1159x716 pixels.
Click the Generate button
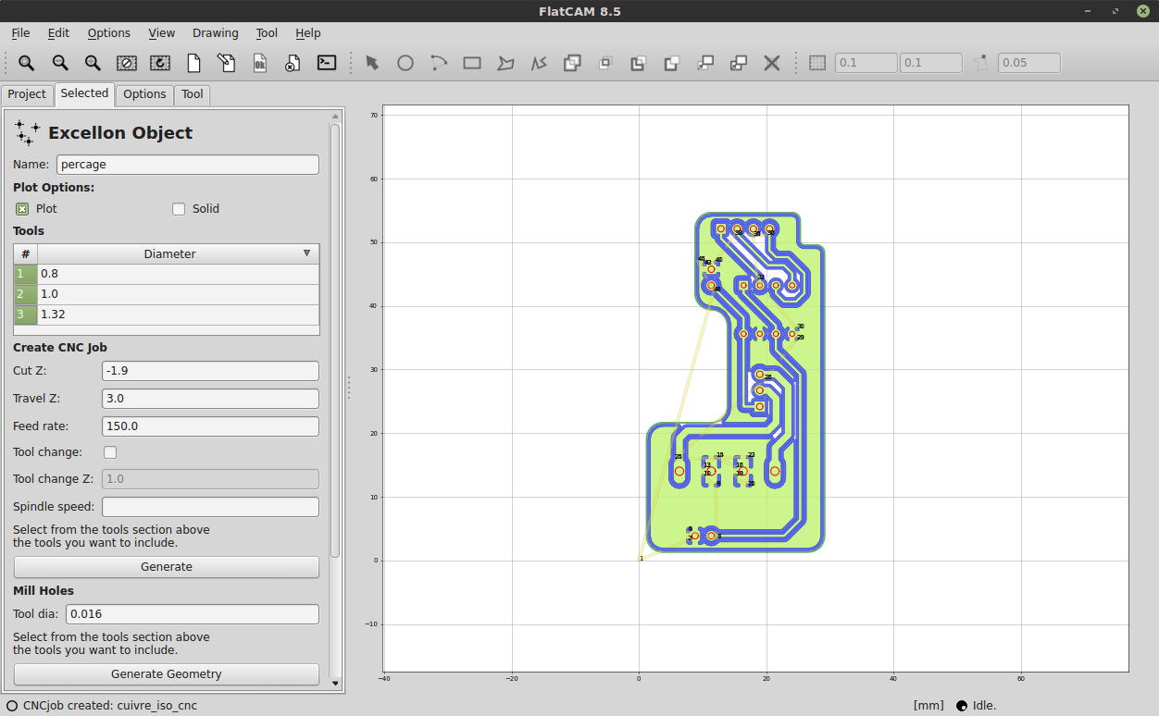pyautogui.click(x=167, y=567)
